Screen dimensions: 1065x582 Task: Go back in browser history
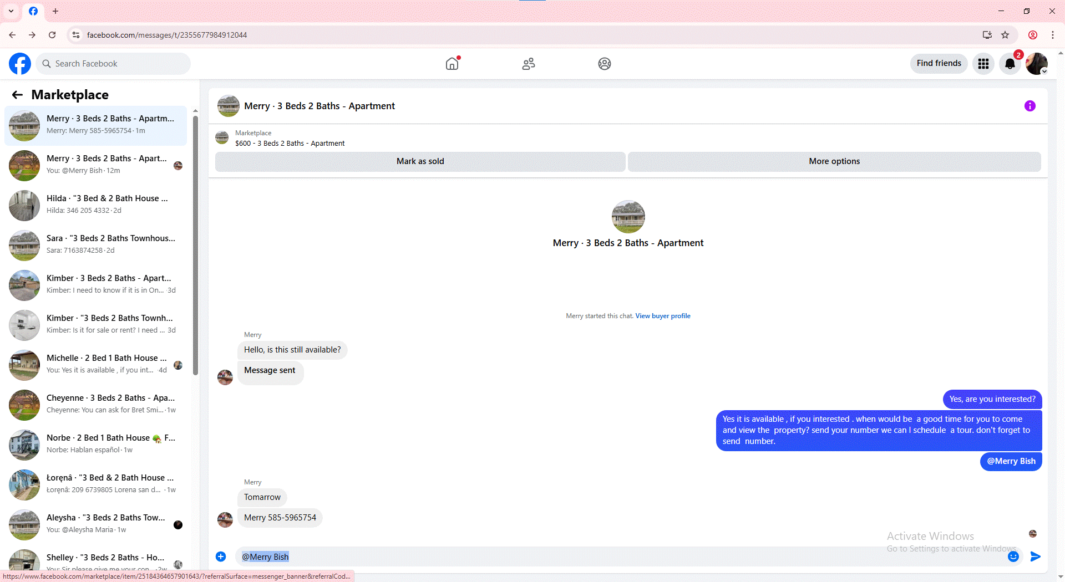[12, 35]
